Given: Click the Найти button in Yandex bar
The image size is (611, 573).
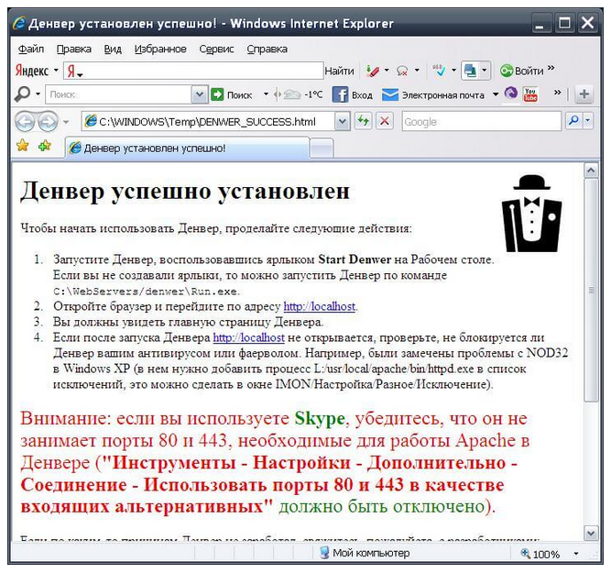Looking at the screenshot, I should pos(339,71).
